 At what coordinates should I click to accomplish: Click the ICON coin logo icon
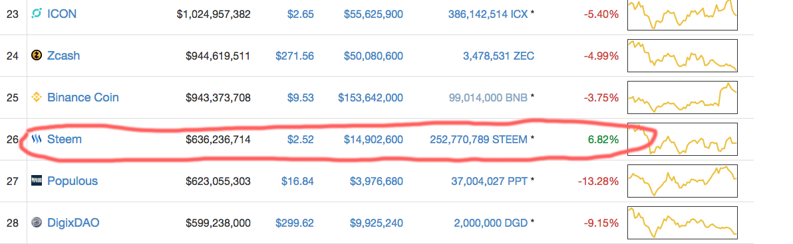[36, 14]
